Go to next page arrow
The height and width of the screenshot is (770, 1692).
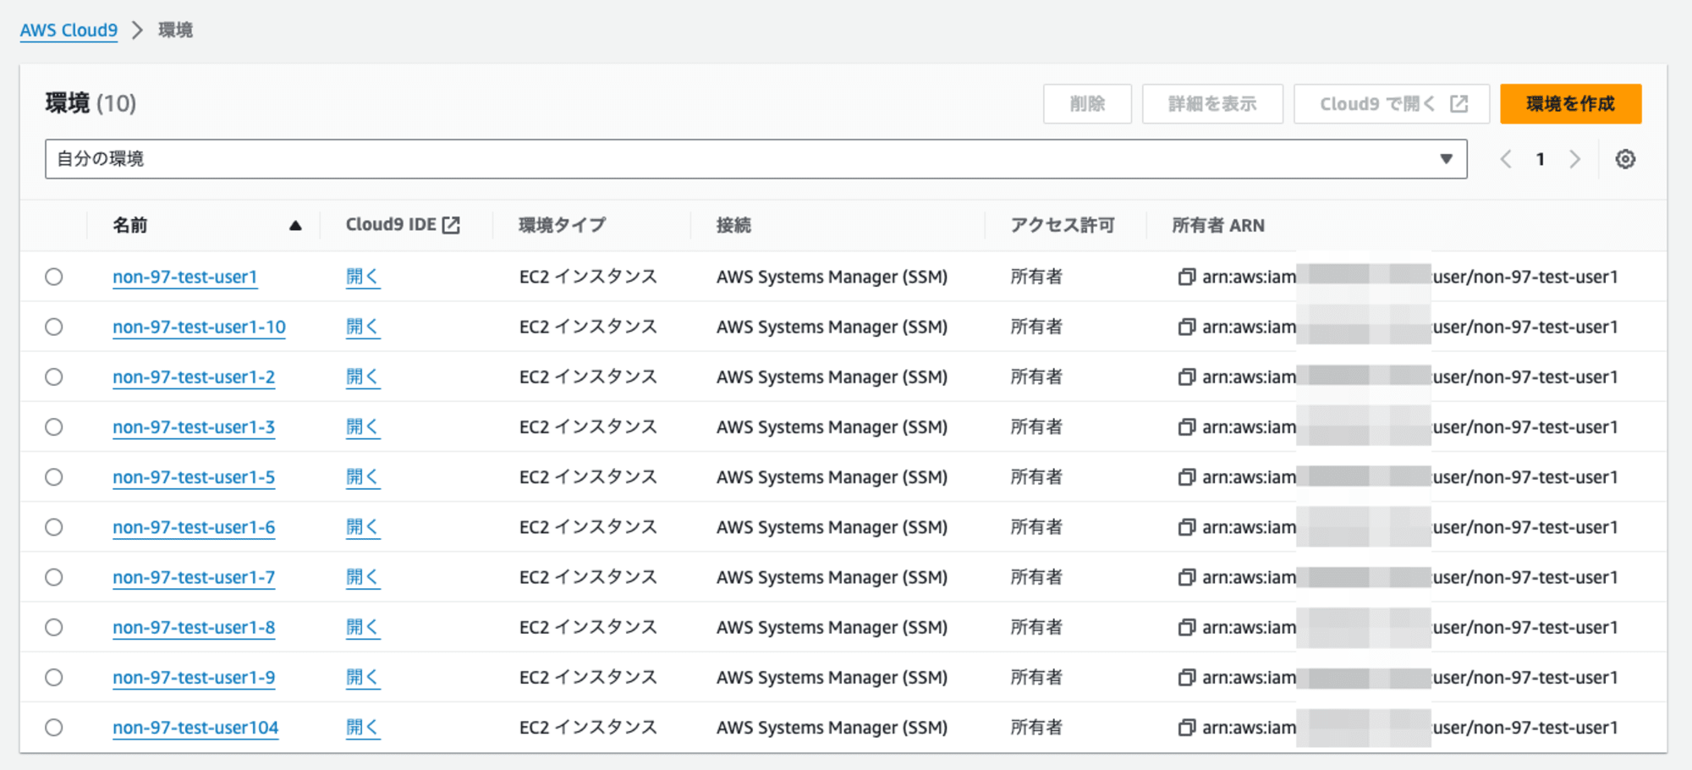(1574, 159)
